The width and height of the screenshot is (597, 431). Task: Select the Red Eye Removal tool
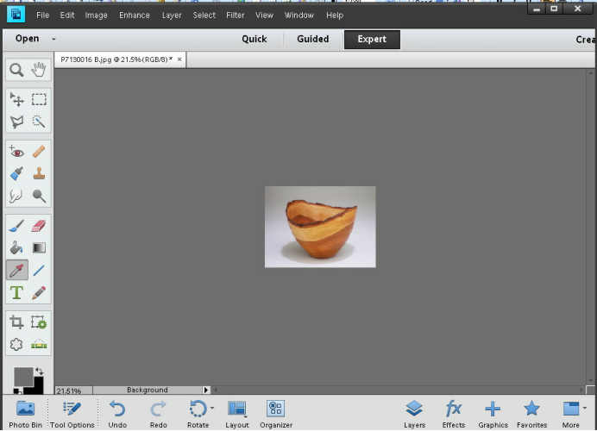16,151
